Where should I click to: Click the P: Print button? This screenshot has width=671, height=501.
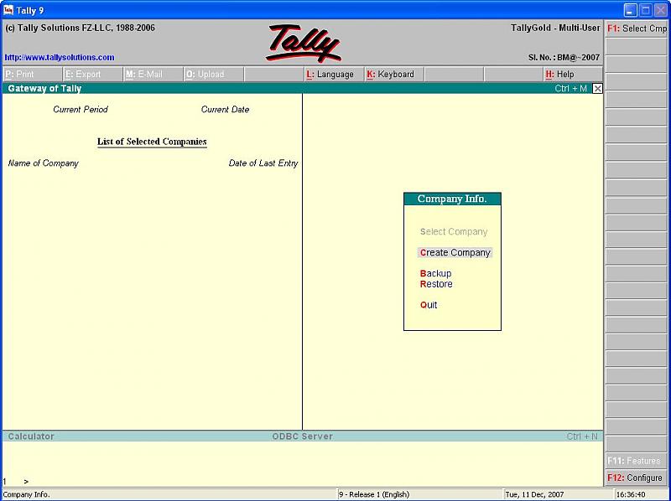click(x=33, y=74)
